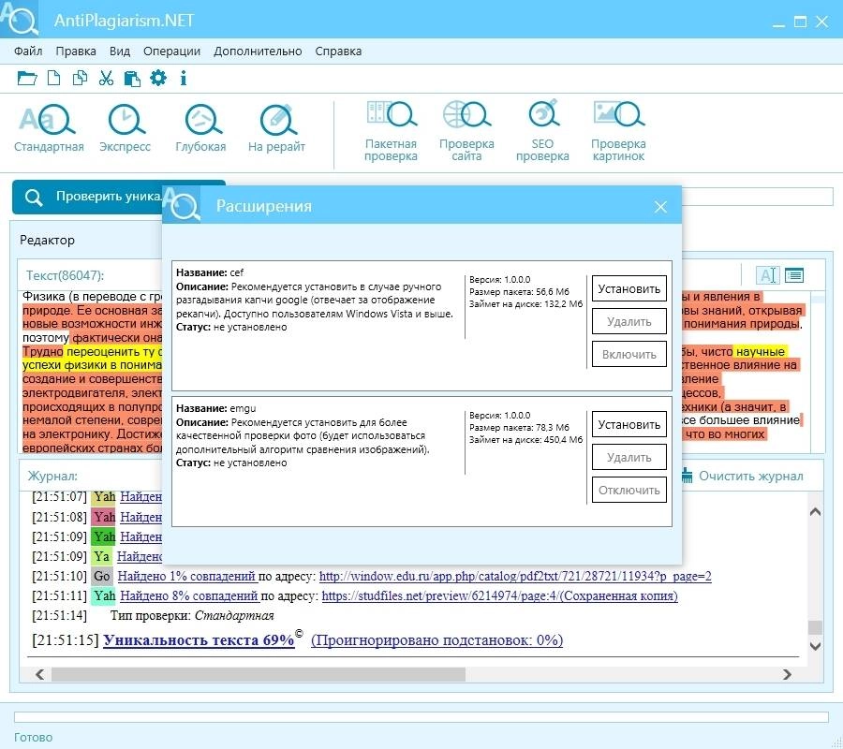The height and width of the screenshot is (749, 843).
Task: Click the journal horizontal scrollbar thumb
Action: [259, 674]
